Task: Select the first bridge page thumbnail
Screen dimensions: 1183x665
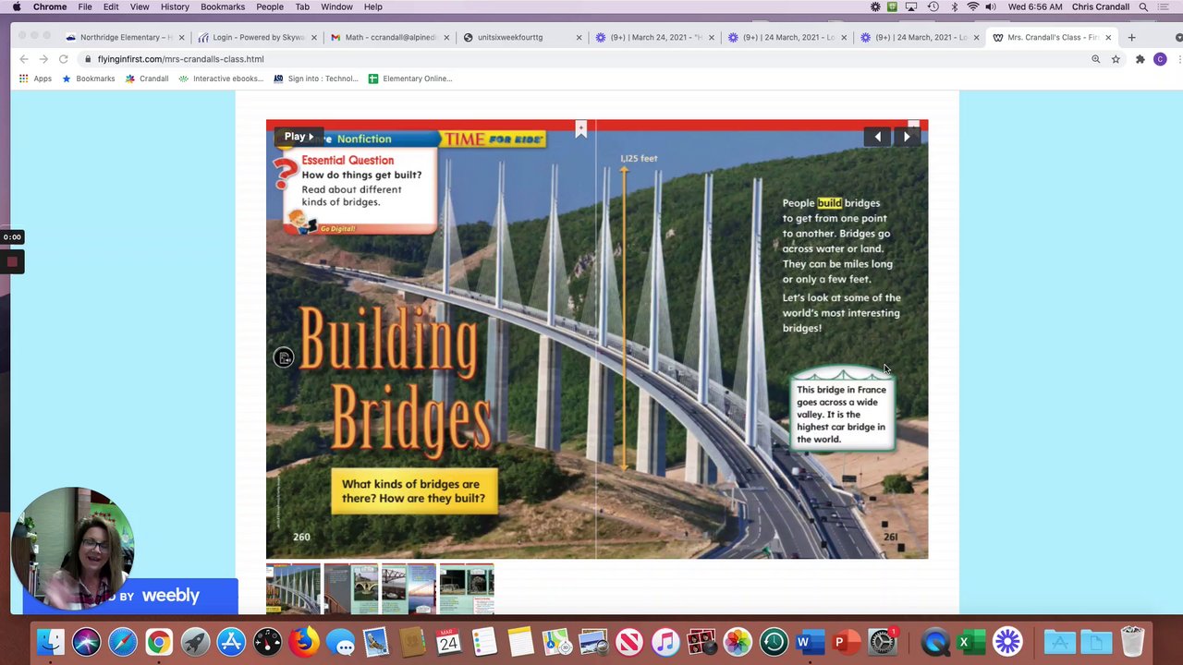Action: coord(293,588)
